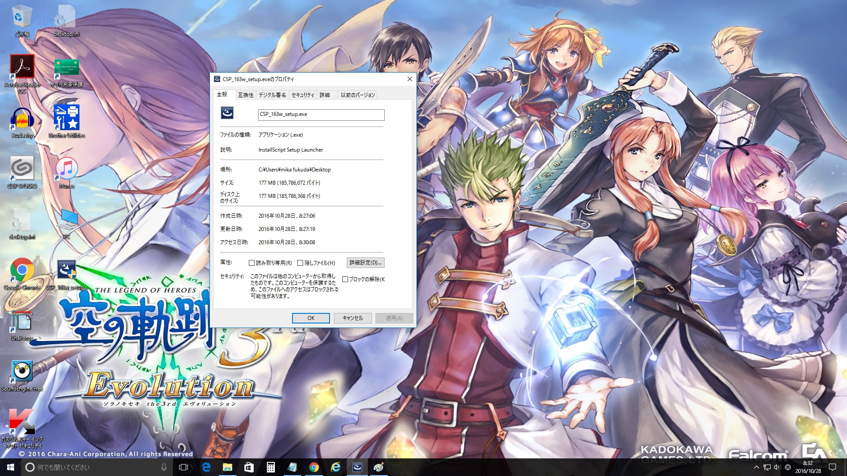This screenshot has width=847, height=476.
Task: Click the file name field containing CSP_163w_setup.exe
Action: (321, 115)
